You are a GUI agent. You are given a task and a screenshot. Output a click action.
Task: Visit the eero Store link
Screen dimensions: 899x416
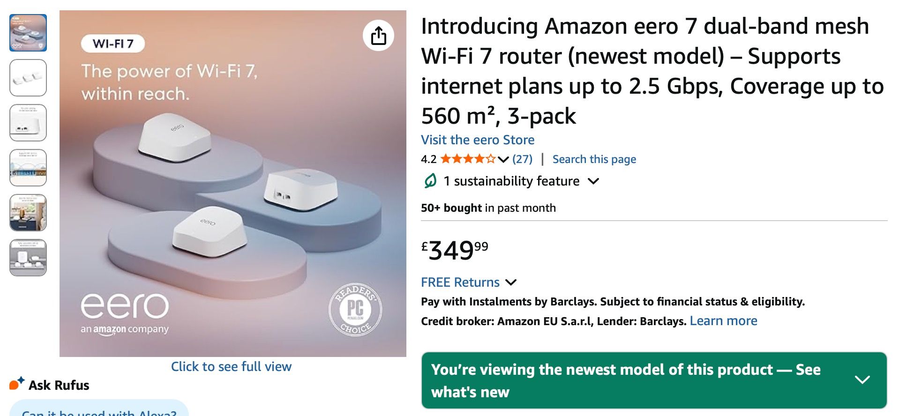click(x=478, y=140)
